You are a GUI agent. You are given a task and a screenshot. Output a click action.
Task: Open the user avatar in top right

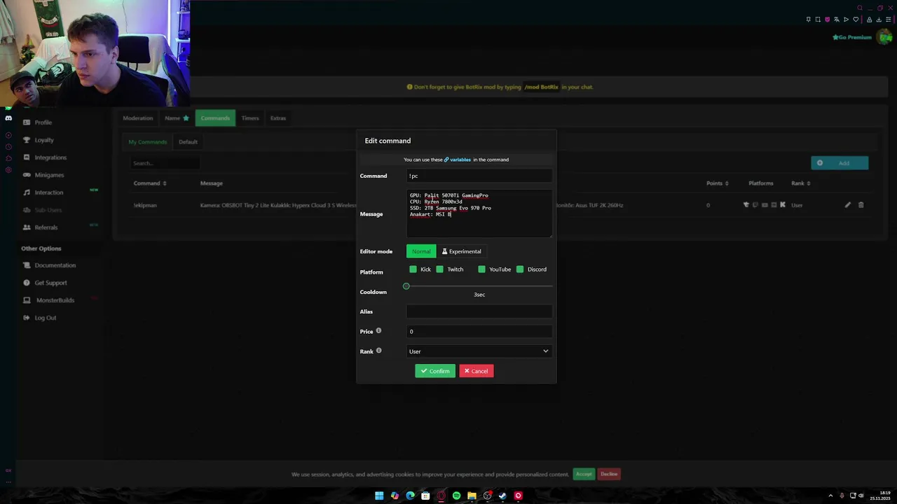point(885,37)
